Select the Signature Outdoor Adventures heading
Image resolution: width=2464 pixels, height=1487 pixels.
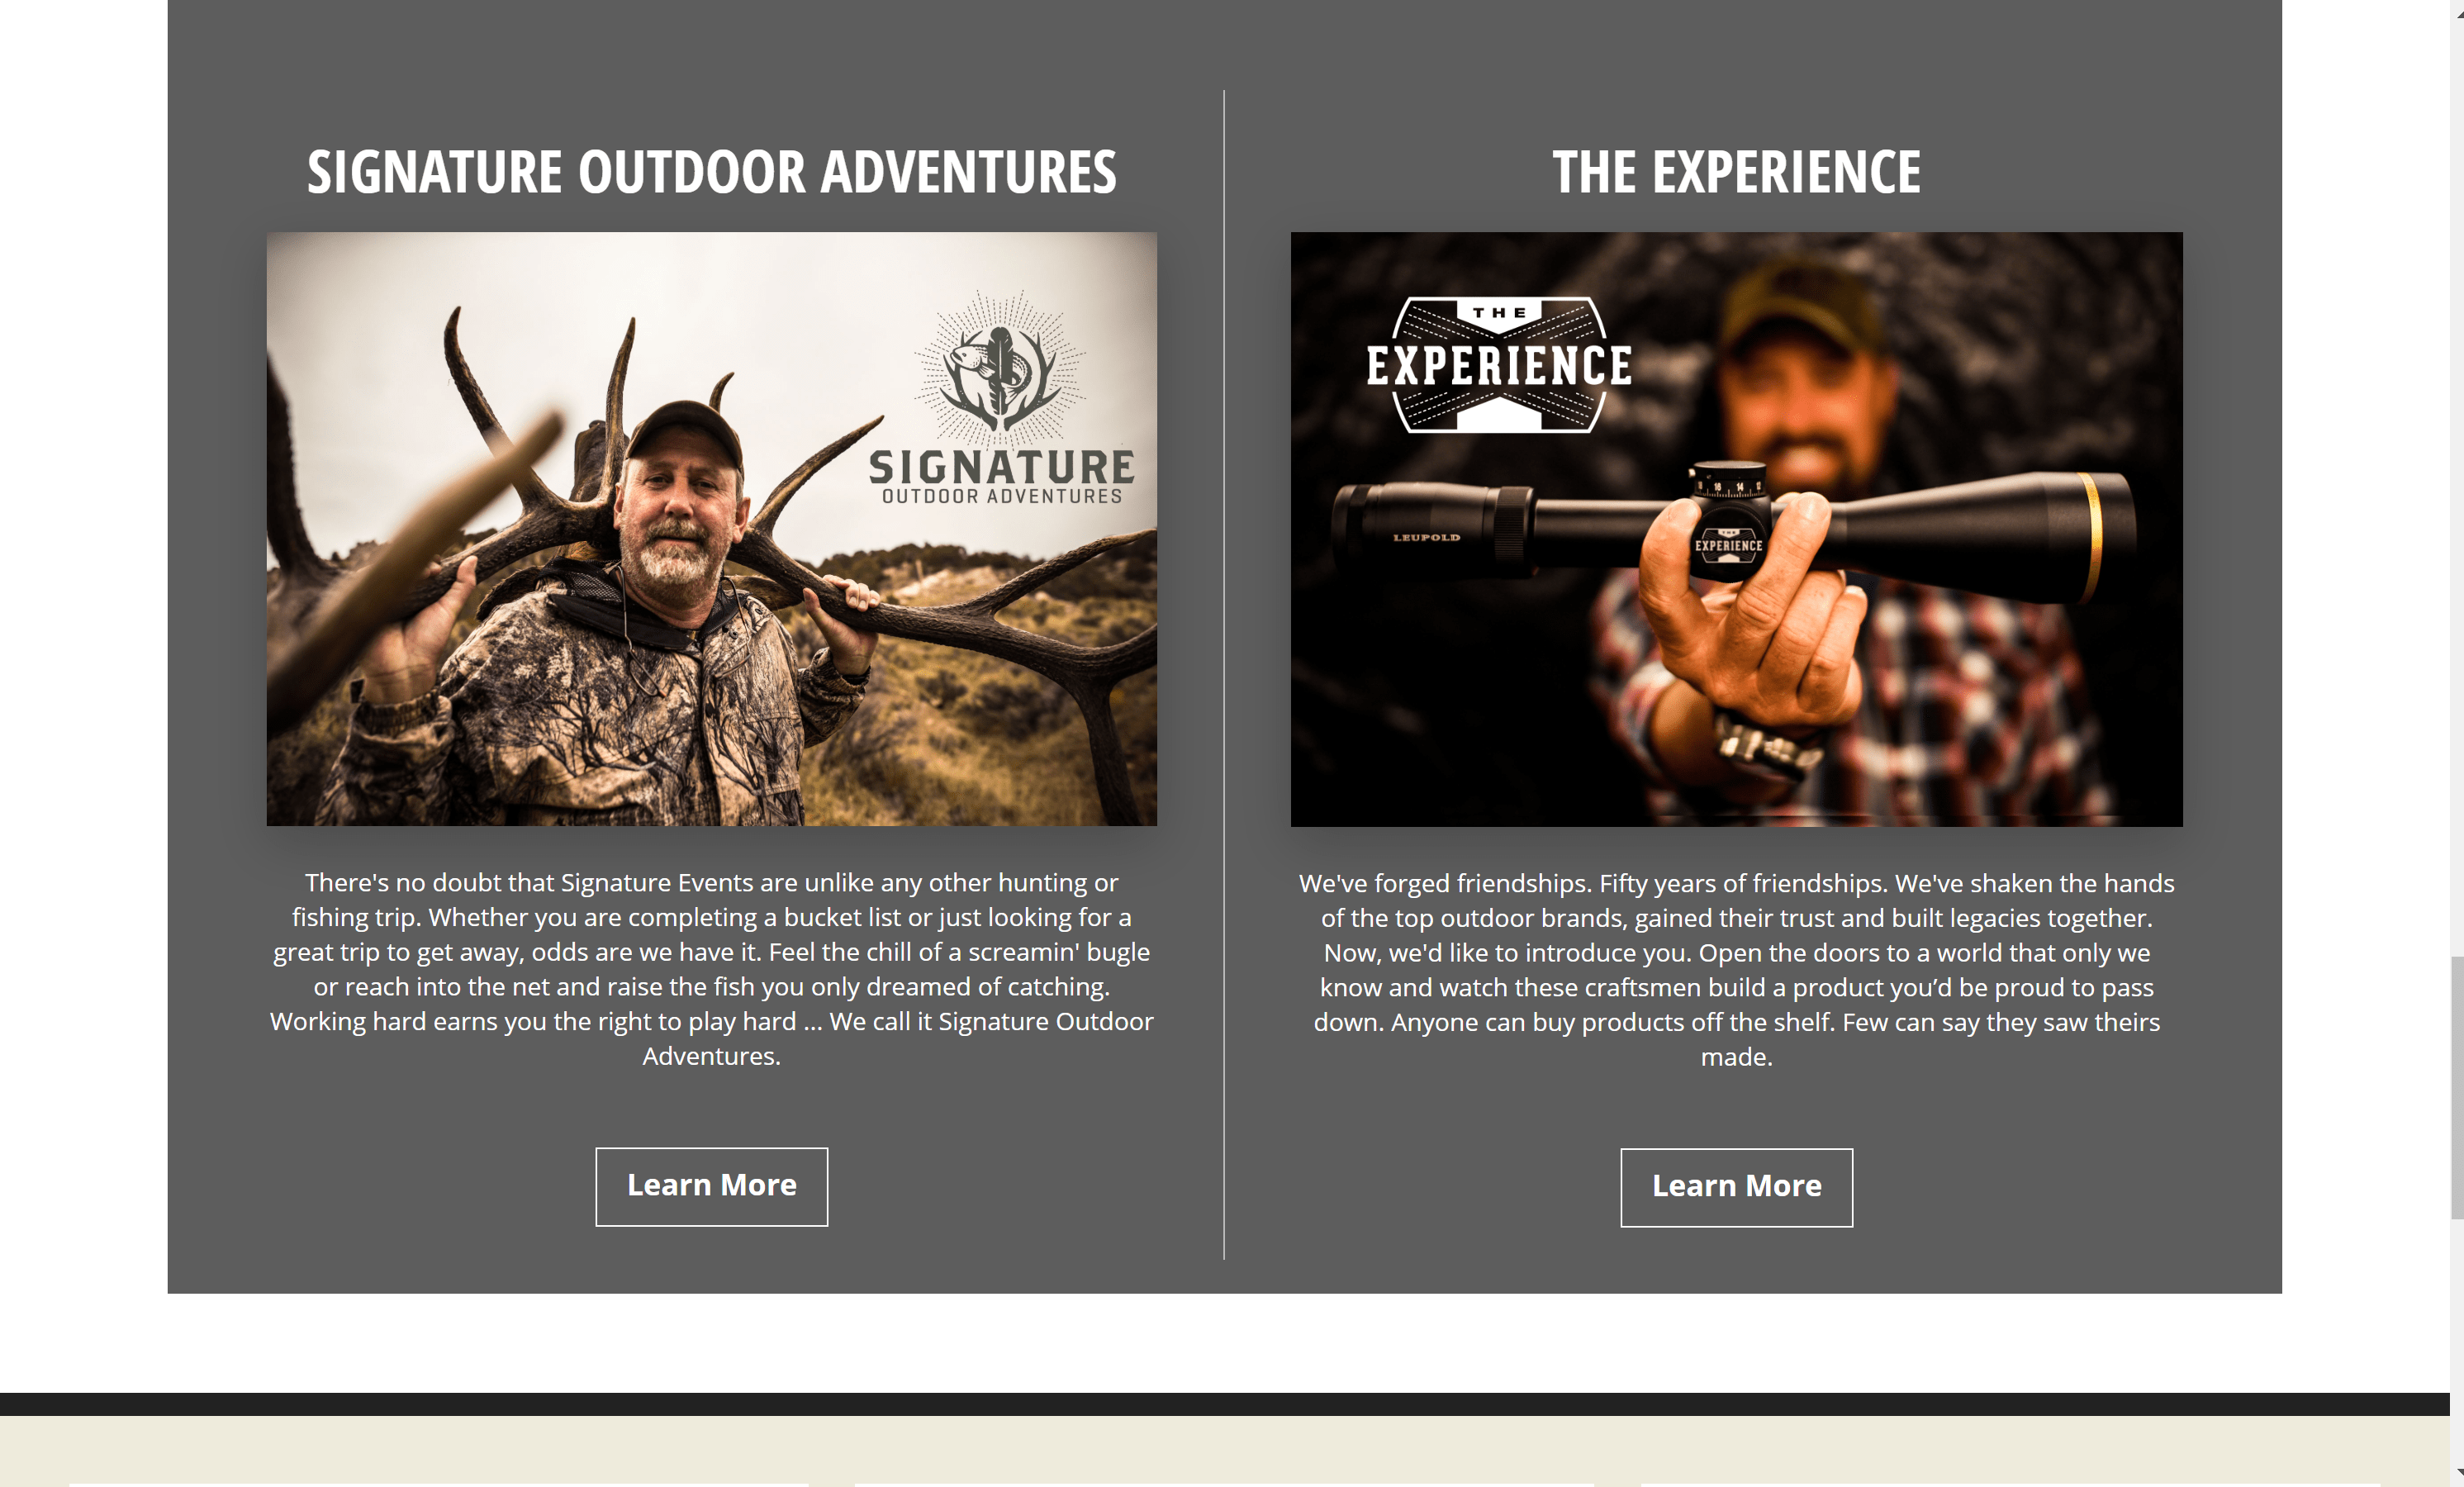(x=711, y=172)
